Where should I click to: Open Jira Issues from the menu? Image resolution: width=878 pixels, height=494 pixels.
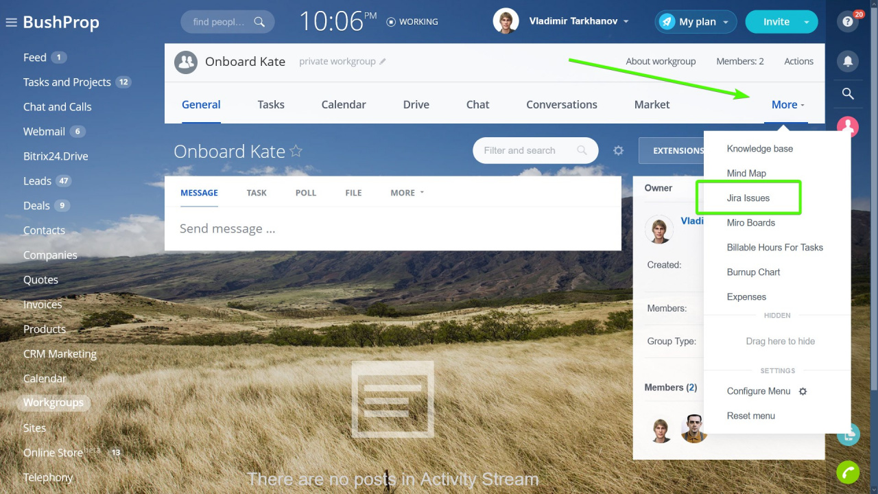coord(748,198)
